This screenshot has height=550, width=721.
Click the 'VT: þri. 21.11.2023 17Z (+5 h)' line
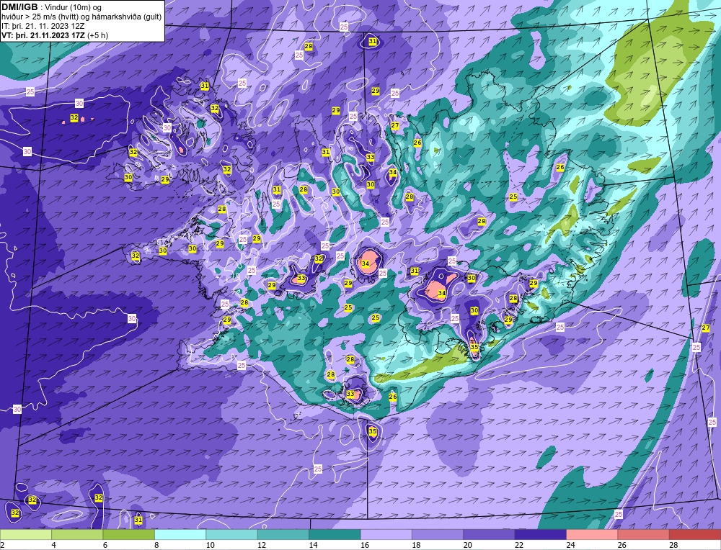coord(55,35)
